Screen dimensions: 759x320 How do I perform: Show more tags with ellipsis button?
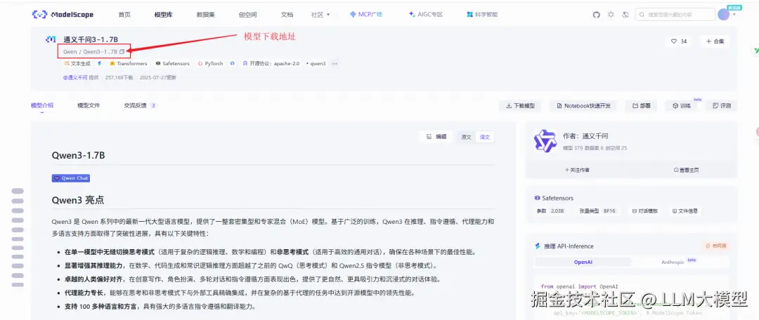point(335,63)
